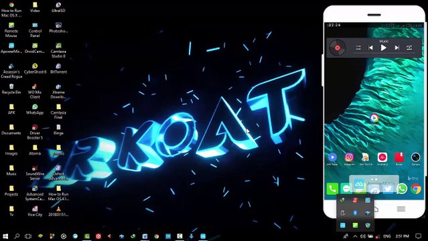Viewport: 428px width, 241px height.
Task: Select the Bingo file on desktop
Action: point(58,130)
